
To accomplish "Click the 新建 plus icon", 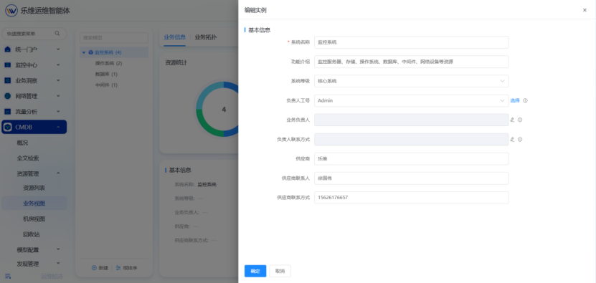I will click(94, 268).
